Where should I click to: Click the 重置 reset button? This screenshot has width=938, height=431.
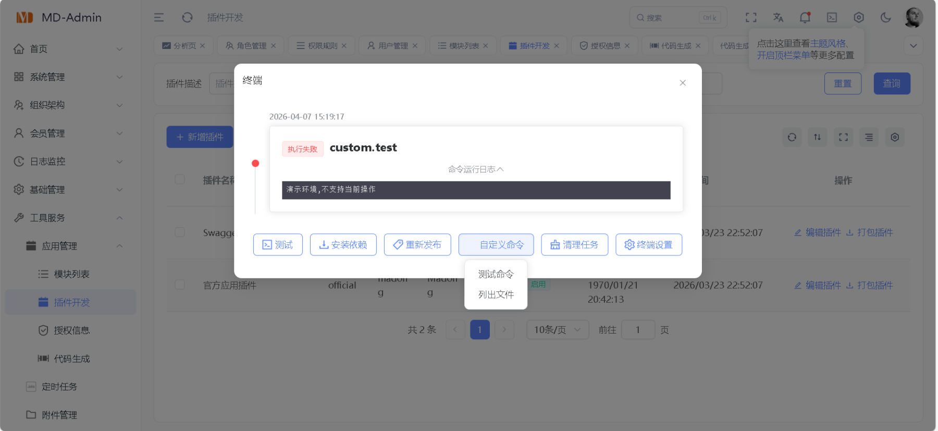[843, 83]
